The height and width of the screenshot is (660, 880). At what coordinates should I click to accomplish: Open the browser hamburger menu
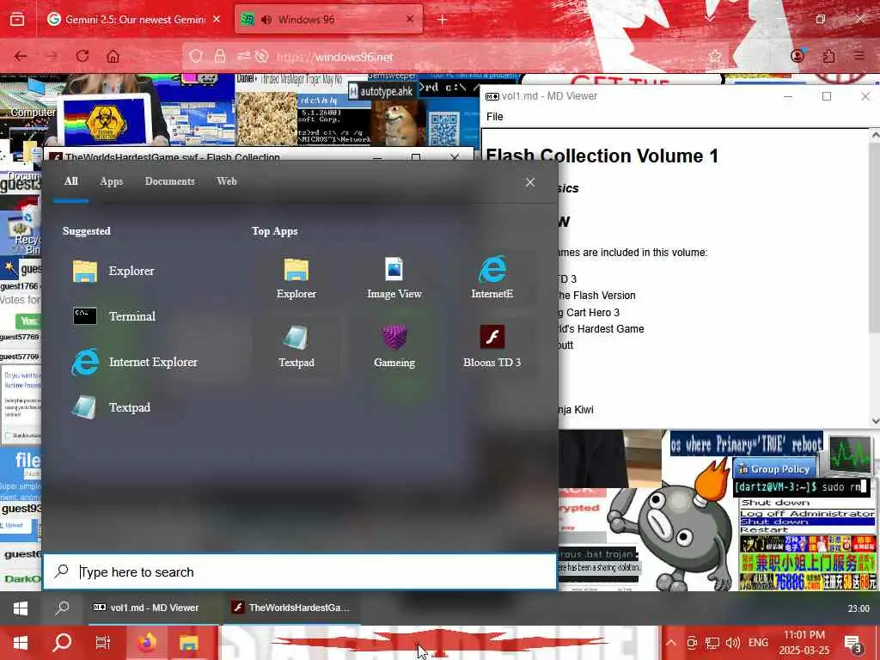[859, 56]
